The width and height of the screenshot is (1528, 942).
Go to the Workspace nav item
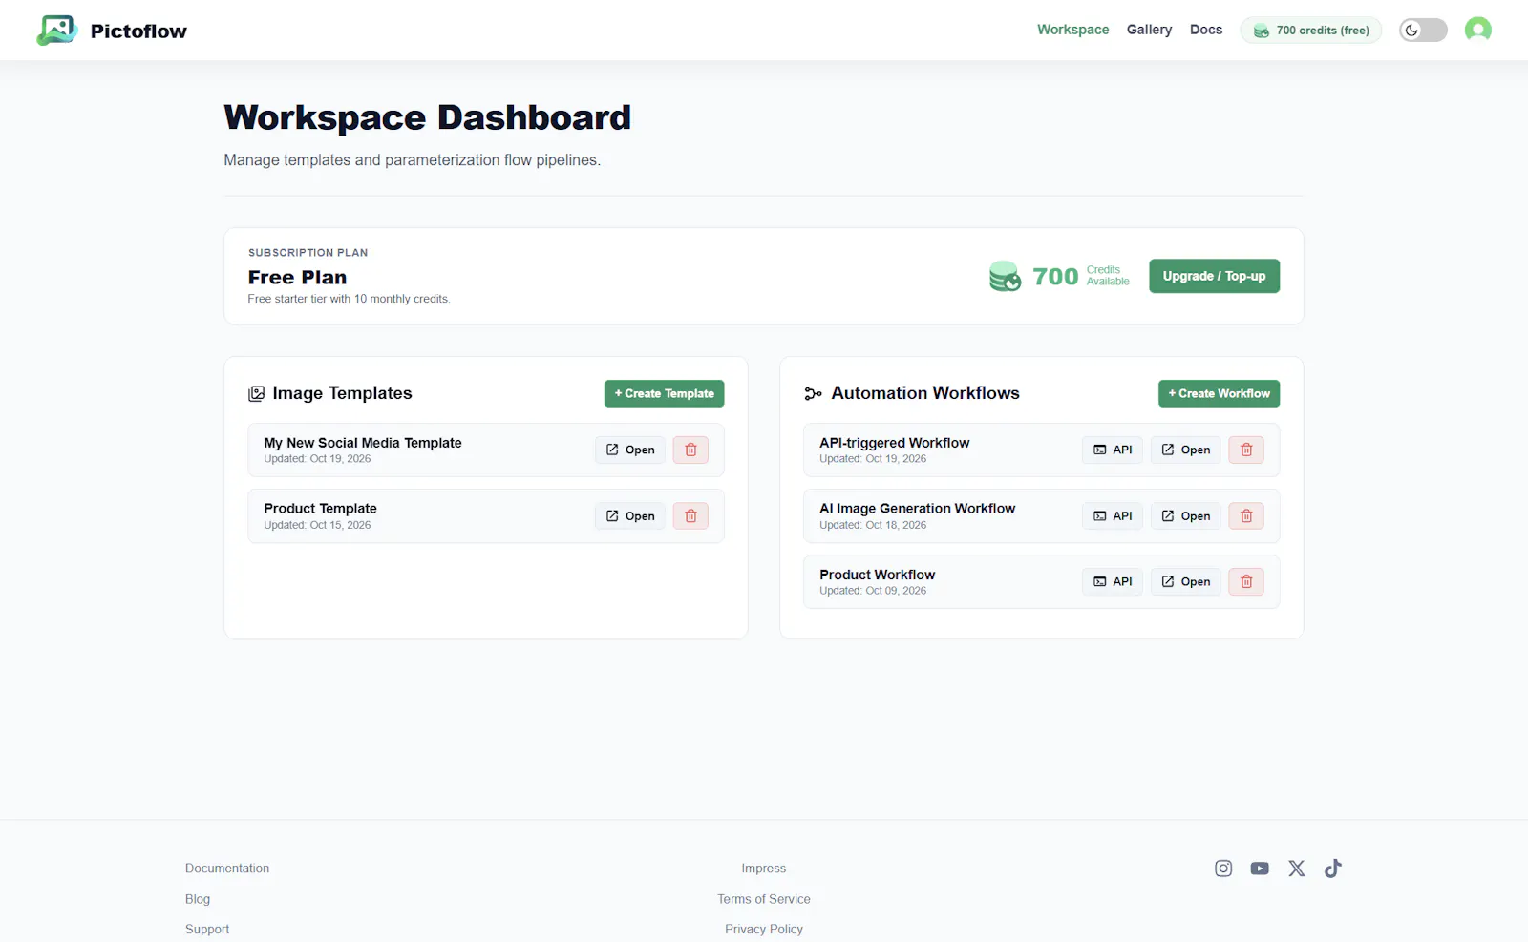point(1072,30)
